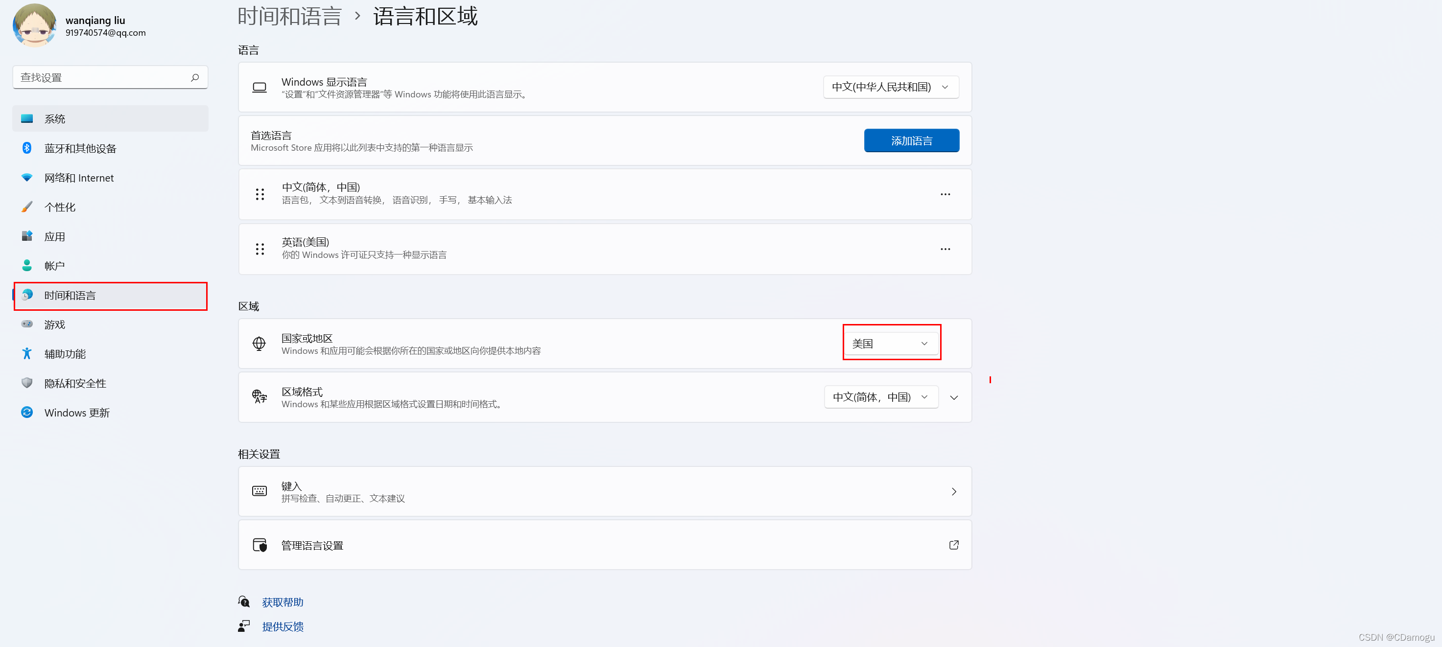Screen dimensions: 1442x647
Task: Click the 区域格式 language globe icon
Action: (x=259, y=397)
